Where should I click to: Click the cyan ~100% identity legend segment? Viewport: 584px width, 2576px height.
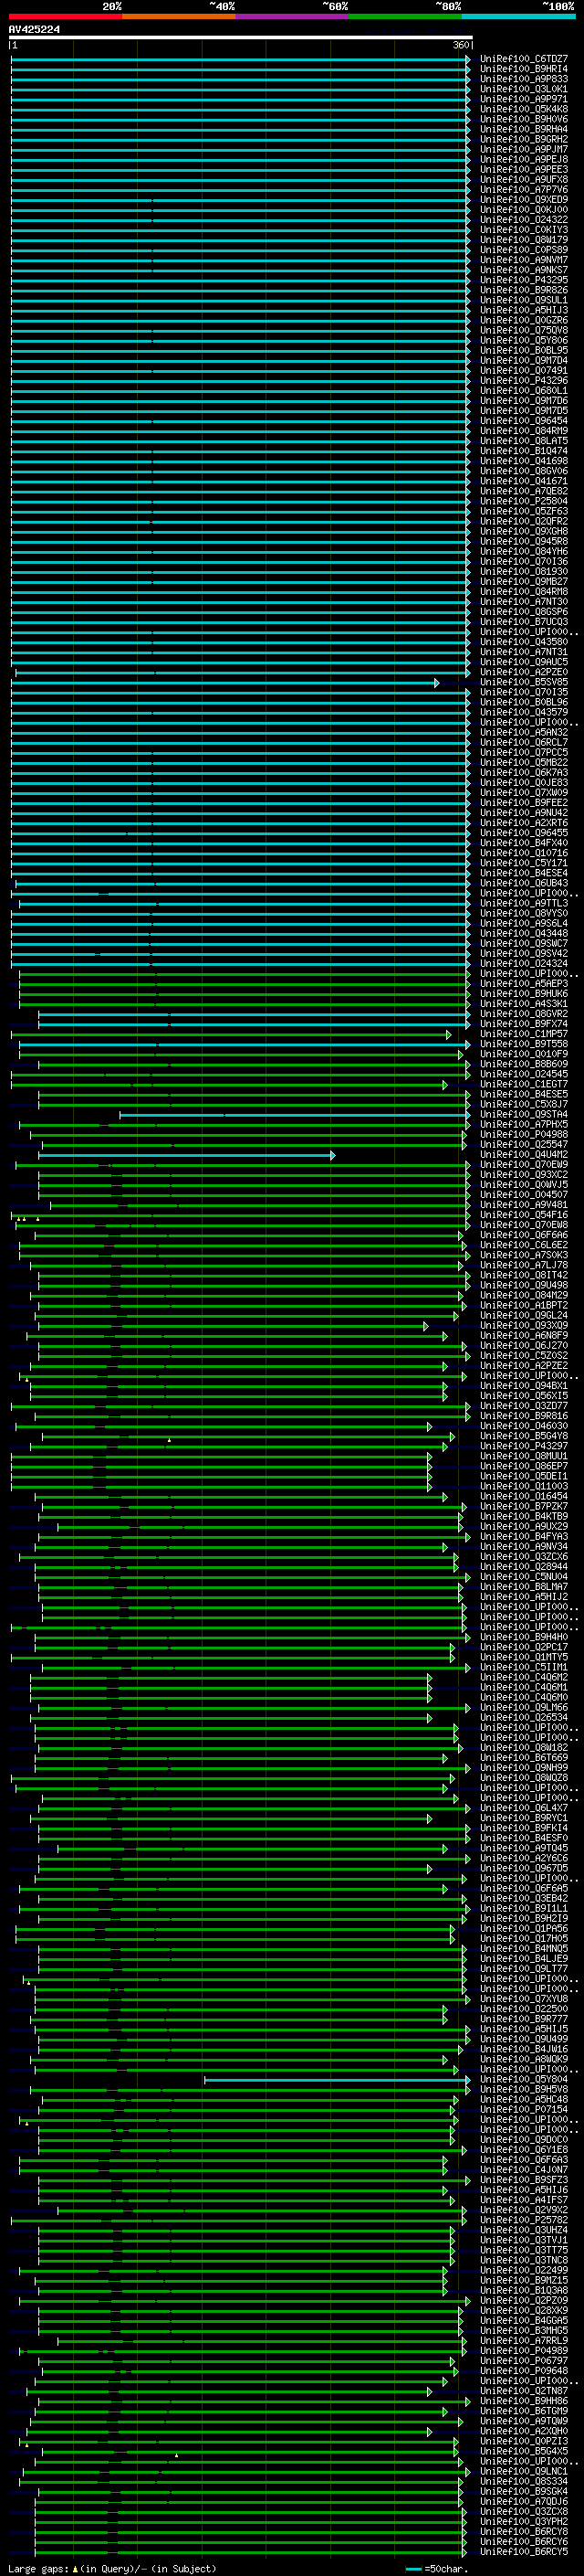click(x=518, y=16)
